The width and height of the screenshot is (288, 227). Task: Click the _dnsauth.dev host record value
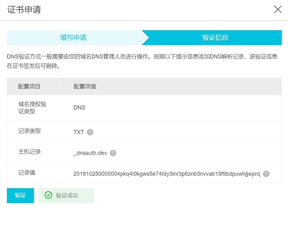click(90, 153)
